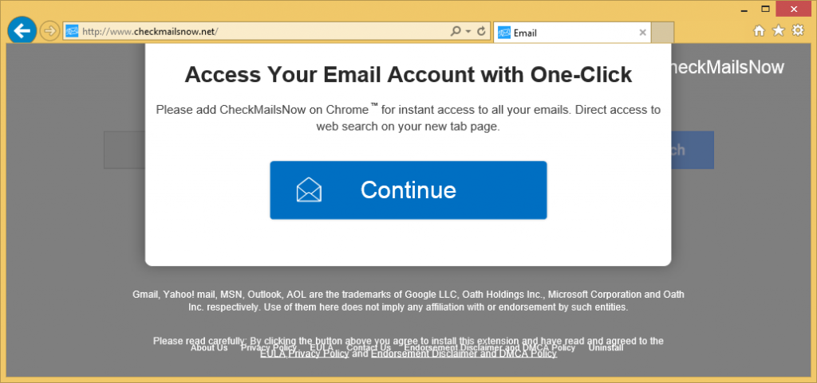Image resolution: width=817 pixels, height=383 pixels.
Task: Expand the address bar autocomplete dropdown arrow
Action: tap(468, 32)
